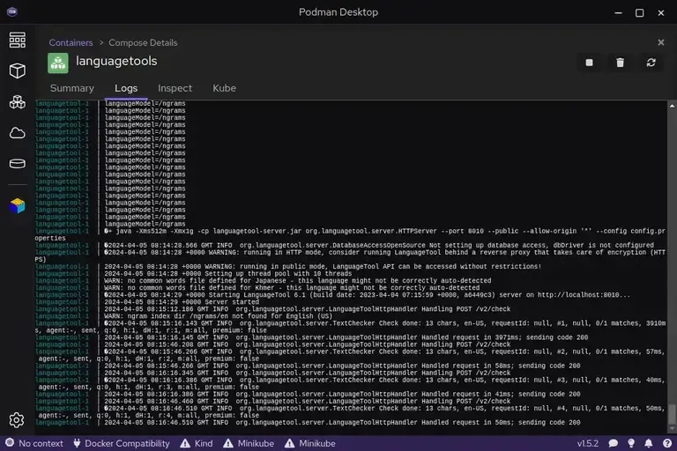The width and height of the screenshot is (677, 451).
Task: Click the 'Handled request in 58ms' log line
Action: click(342, 366)
